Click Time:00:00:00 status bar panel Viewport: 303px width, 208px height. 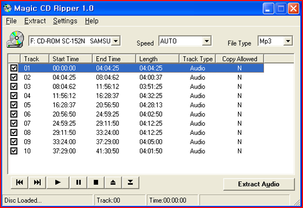(172, 200)
